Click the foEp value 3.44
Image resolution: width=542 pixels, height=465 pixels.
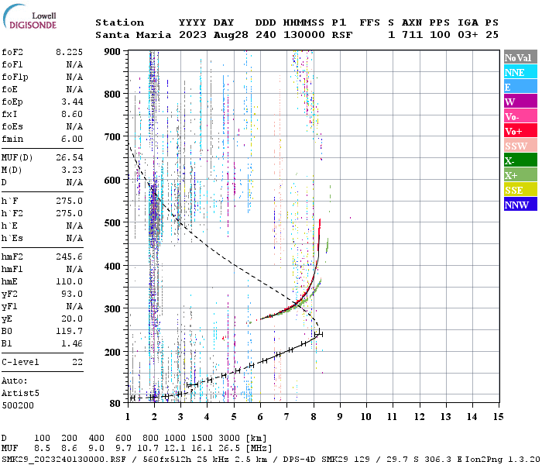coord(72,102)
